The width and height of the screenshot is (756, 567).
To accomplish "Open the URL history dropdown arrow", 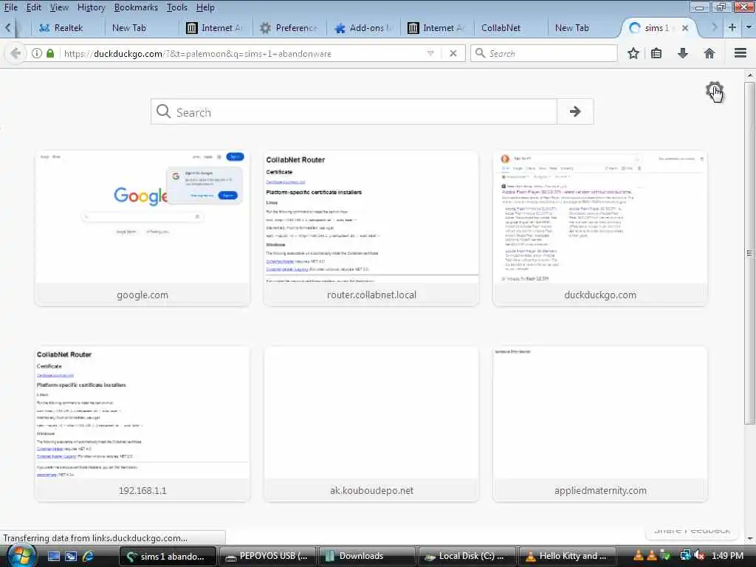I will click(430, 53).
